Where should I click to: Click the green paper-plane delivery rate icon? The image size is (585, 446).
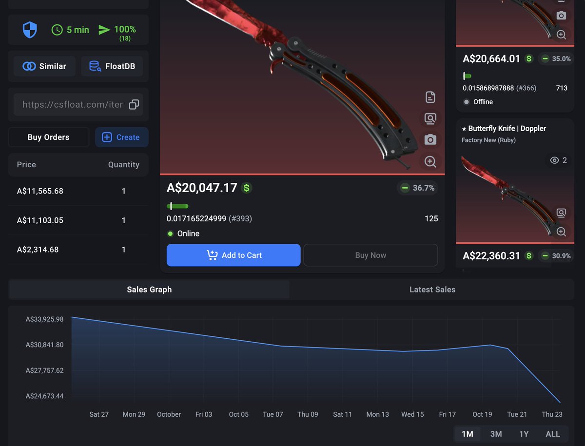(x=104, y=30)
